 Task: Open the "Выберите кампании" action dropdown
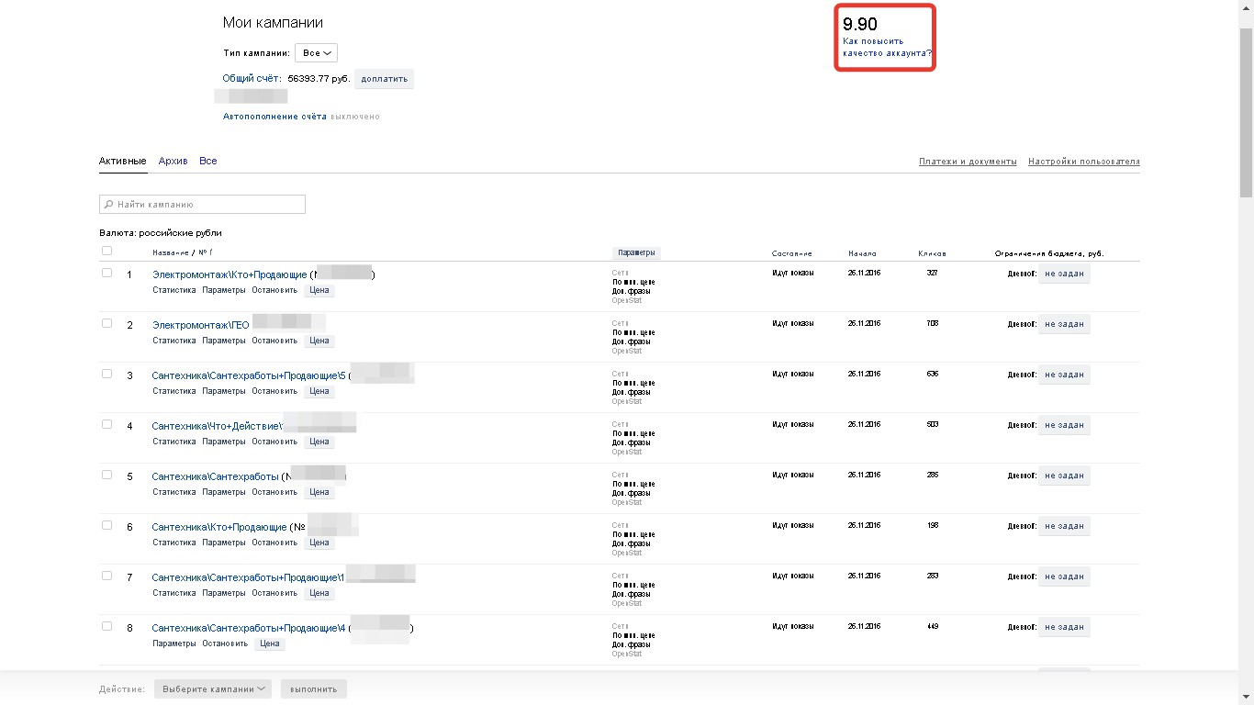[213, 688]
